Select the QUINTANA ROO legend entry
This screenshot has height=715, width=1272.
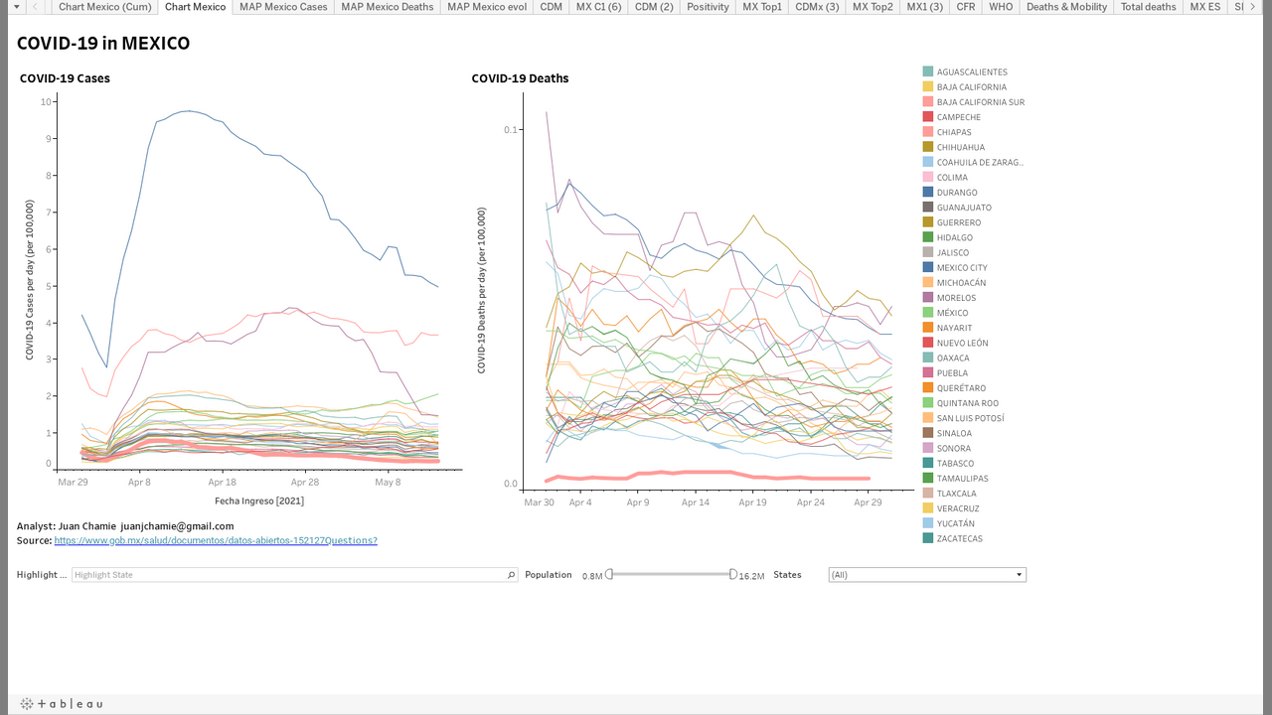[967, 403]
